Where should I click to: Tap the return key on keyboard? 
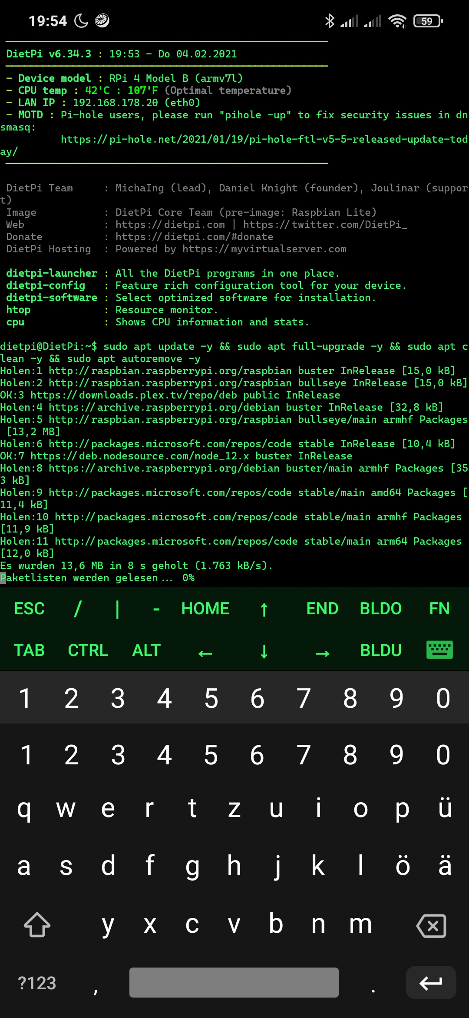(x=431, y=982)
